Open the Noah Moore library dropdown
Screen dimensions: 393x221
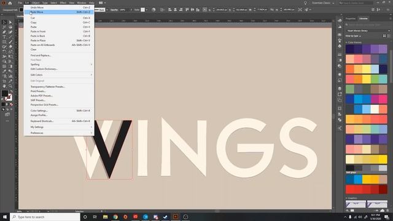tap(368, 31)
